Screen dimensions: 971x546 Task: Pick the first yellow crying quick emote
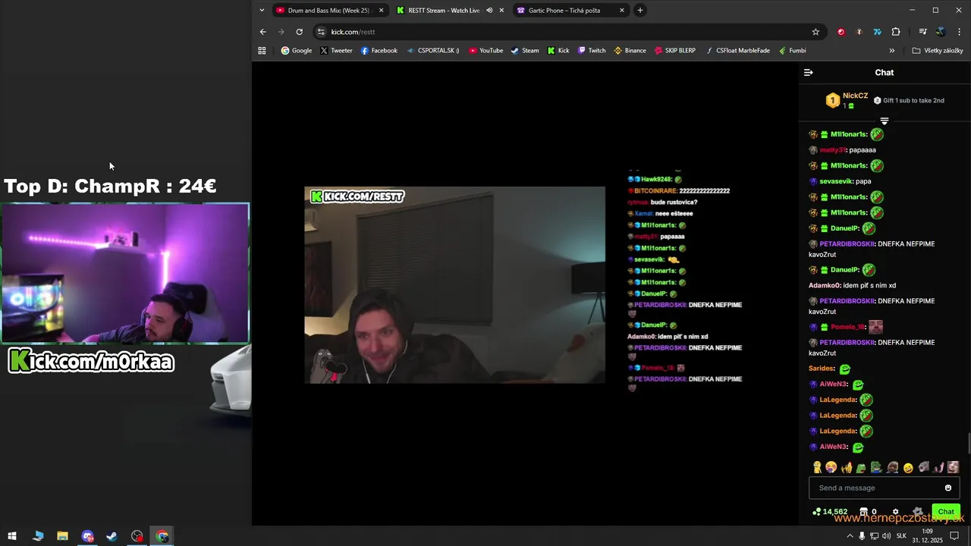[x=817, y=468]
